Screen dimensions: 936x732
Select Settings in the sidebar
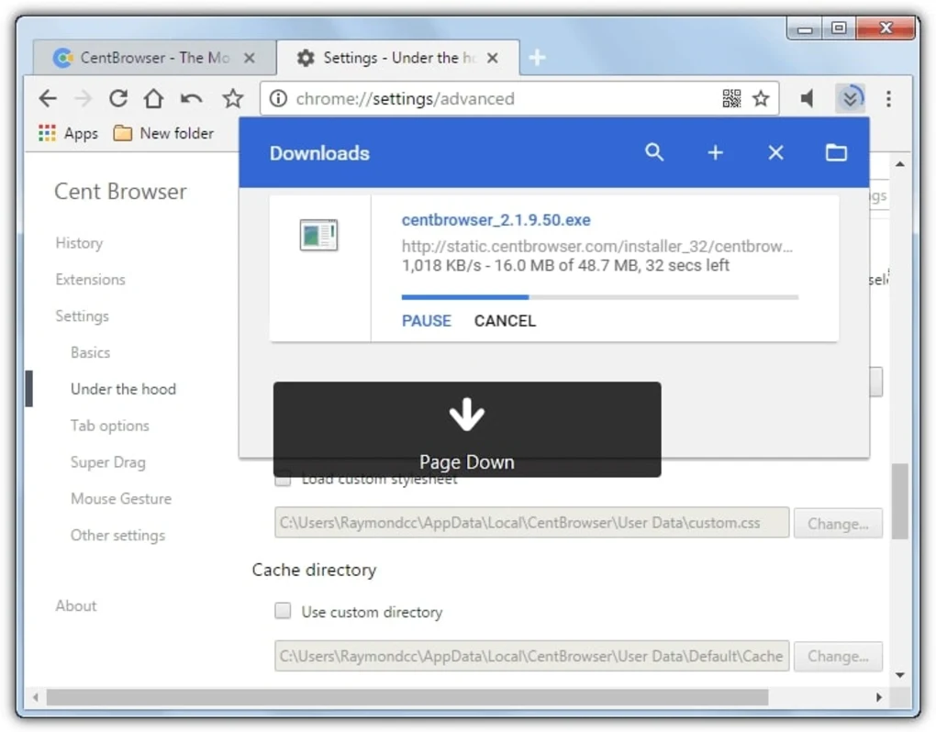coord(83,316)
